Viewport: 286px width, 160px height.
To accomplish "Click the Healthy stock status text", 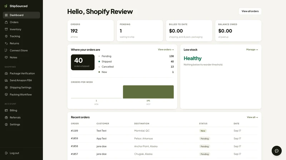I will pyautogui.click(x=193, y=58).
